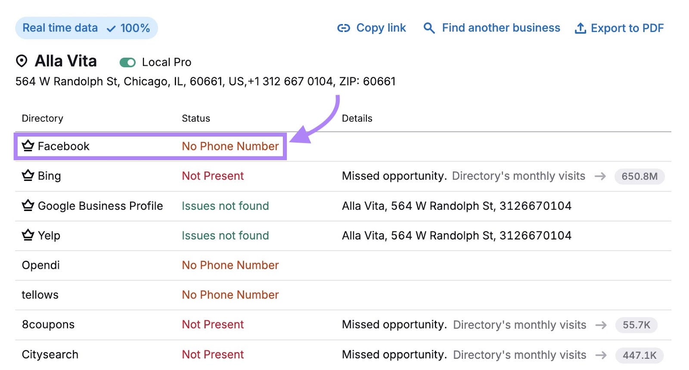Click the No Phone Number status for Facebook
Viewport: 689px width, 370px height.
(x=230, y=146)
